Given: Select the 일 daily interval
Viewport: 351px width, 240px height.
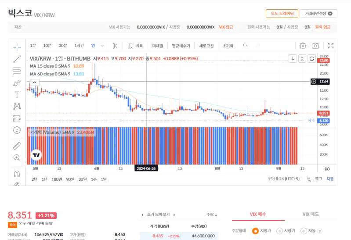Looking at the screenshot, I should pyautogui.click(x=93, y=46).
